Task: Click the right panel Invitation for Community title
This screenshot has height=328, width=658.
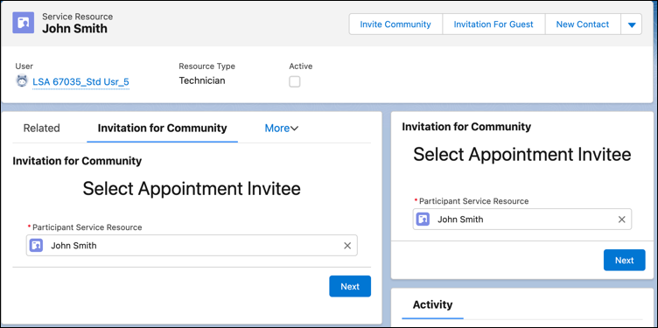Action: coord(466,127)
